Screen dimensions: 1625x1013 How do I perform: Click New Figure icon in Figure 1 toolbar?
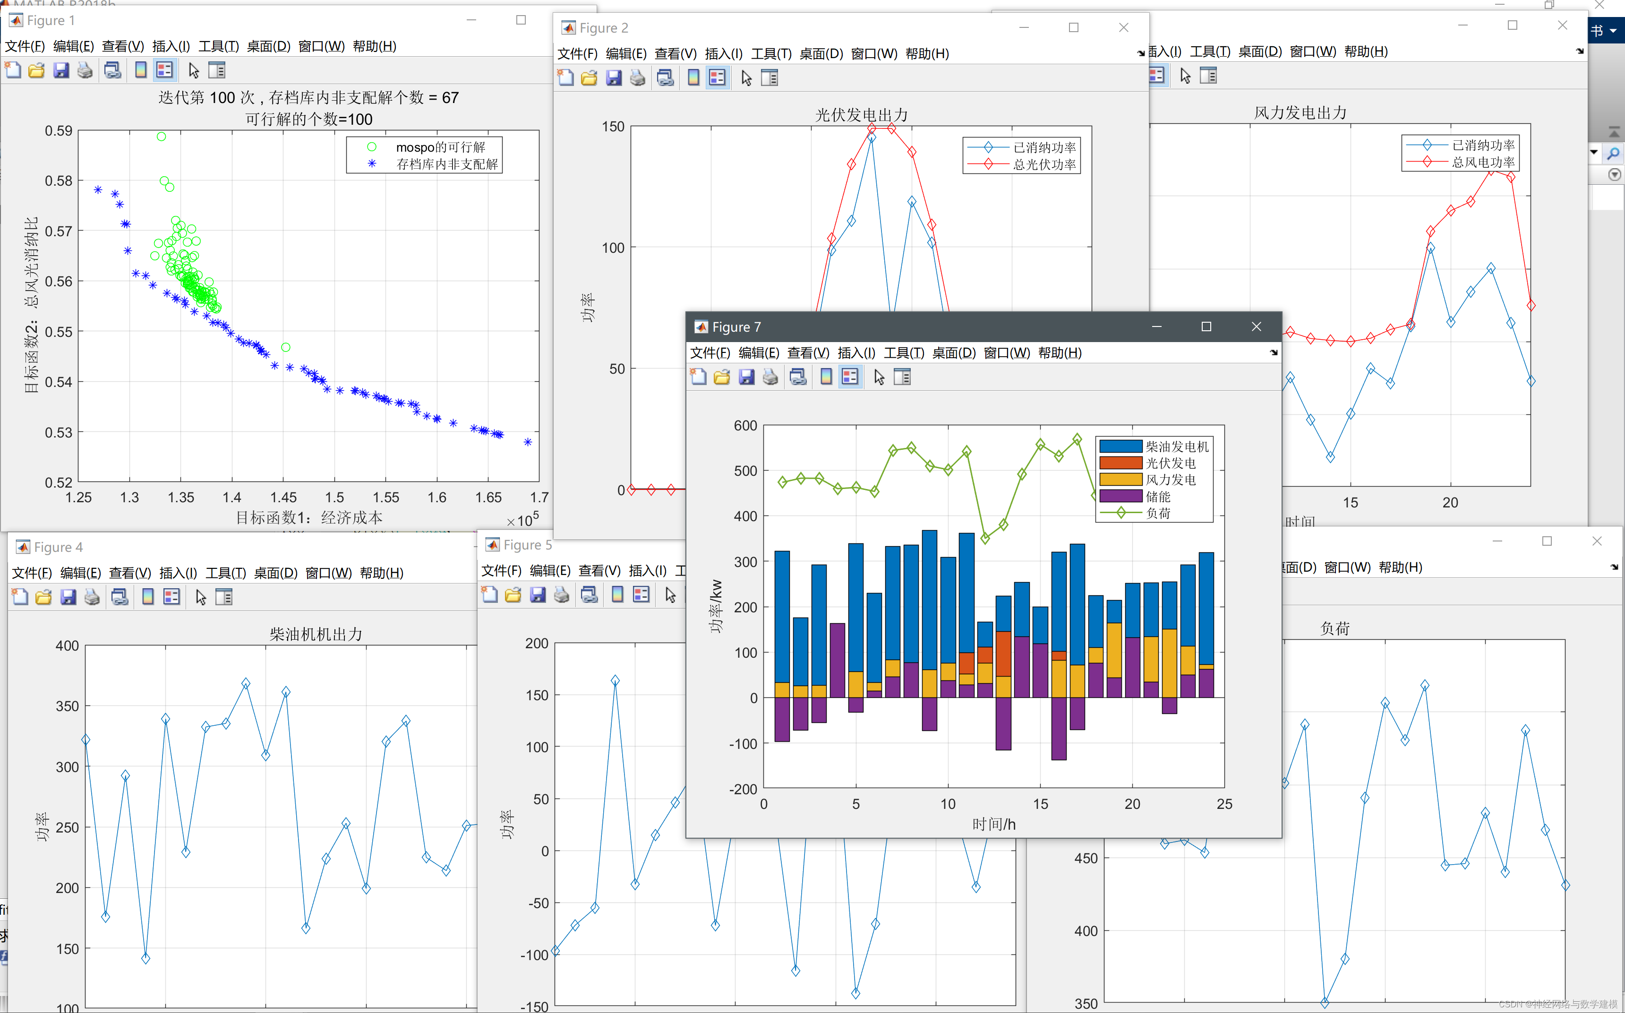click(x=13, y=70)
